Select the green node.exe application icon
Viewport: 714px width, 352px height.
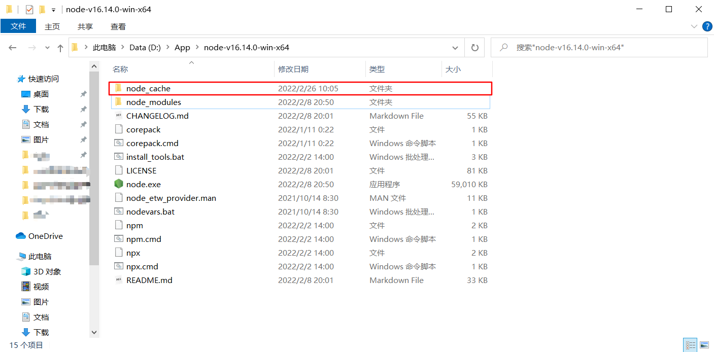(x=118, y=184)
